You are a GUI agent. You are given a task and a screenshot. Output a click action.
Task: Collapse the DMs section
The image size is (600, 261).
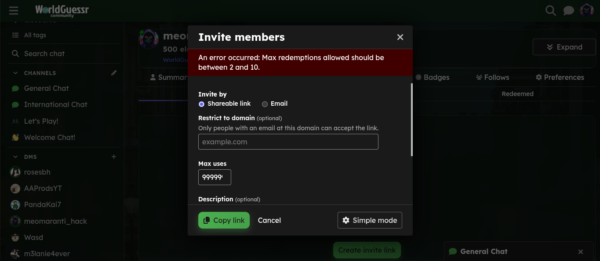tap(15, 157)
